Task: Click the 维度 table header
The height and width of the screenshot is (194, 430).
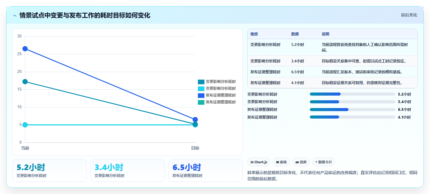Action: pos(254,34)
